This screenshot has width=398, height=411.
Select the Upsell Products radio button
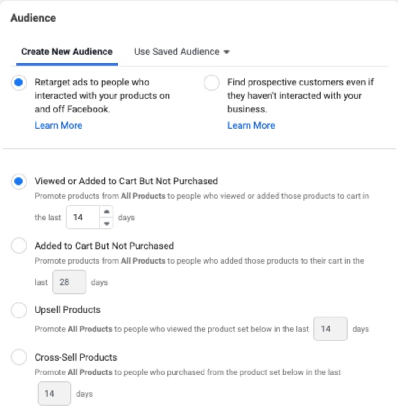coord(18,310)
